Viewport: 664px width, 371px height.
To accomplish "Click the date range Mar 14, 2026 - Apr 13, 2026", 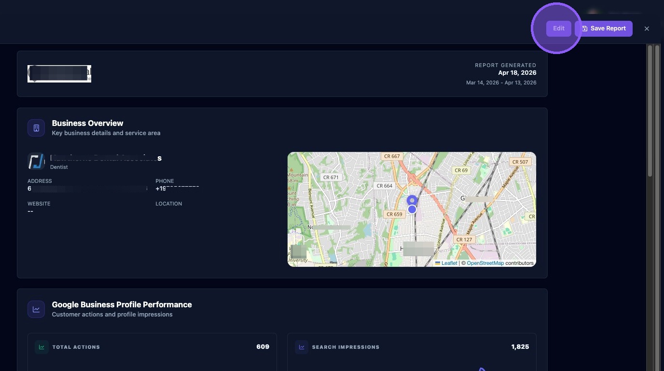I will [x=501, y=82].
